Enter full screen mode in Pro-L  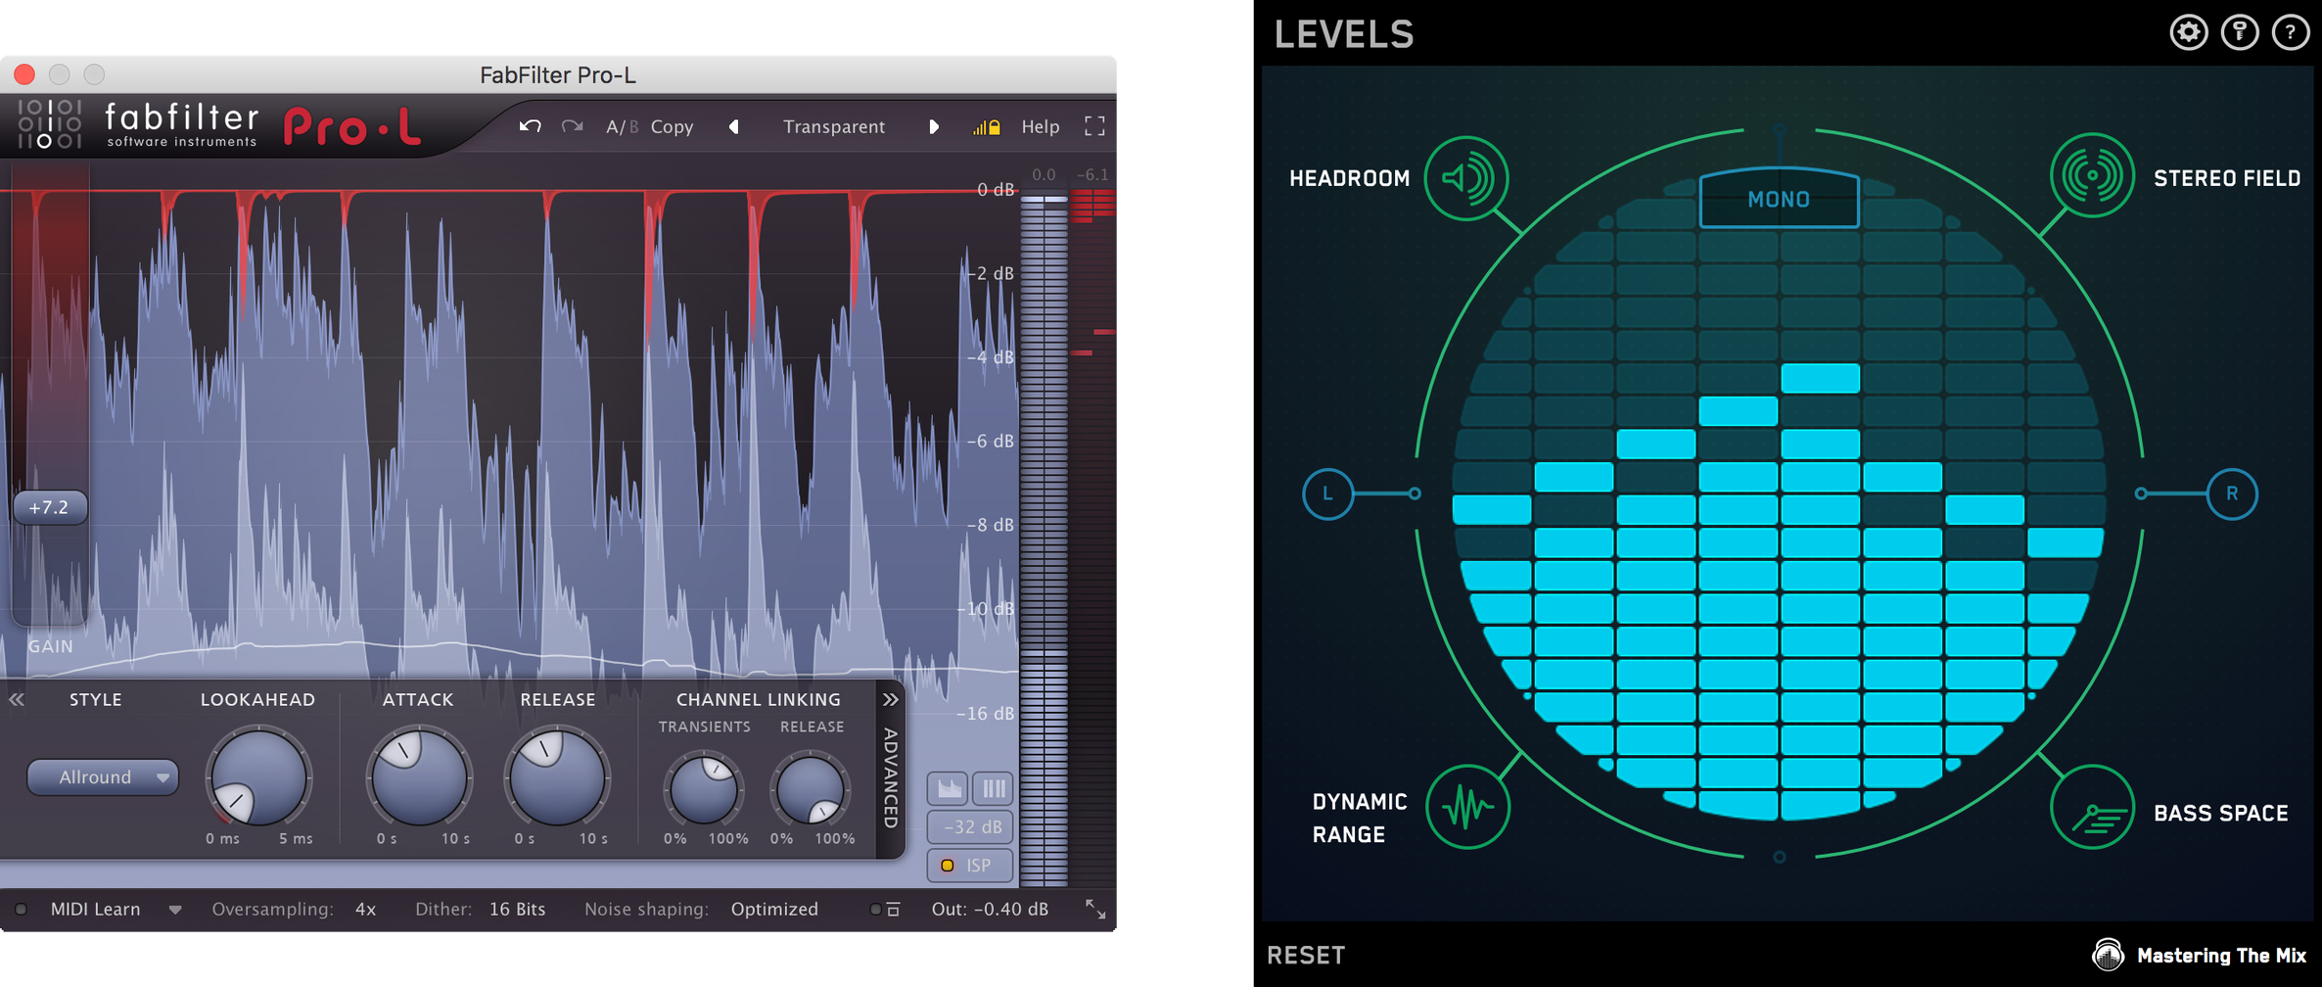coord(1094,126)
